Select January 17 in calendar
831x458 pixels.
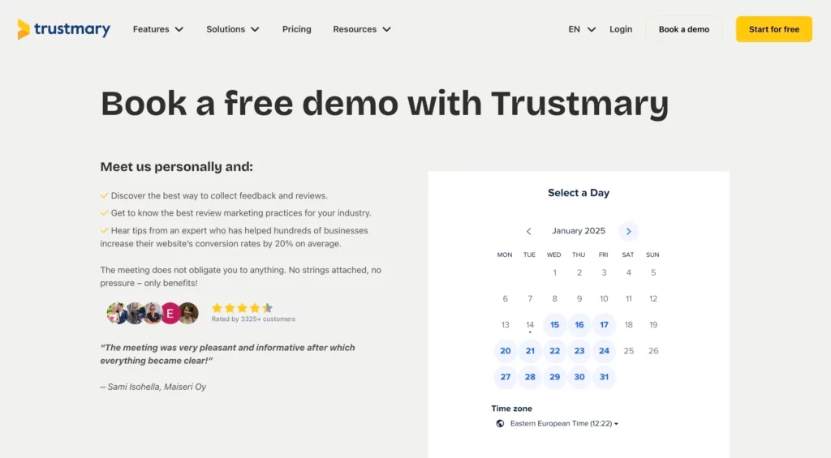pos(604,324)
